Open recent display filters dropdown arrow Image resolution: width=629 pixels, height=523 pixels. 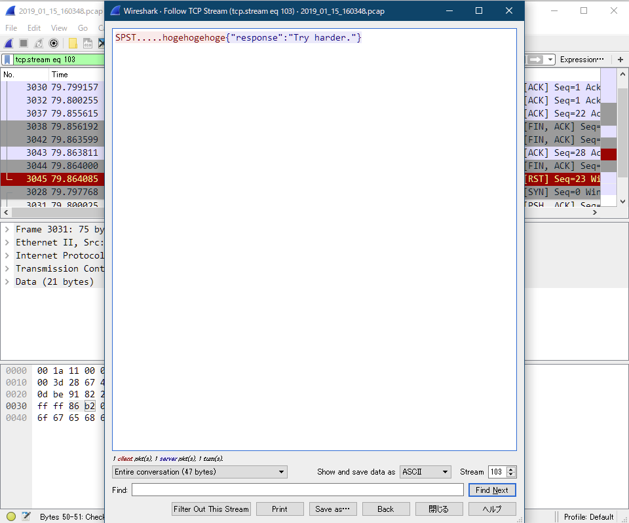(x=550, y=60)
